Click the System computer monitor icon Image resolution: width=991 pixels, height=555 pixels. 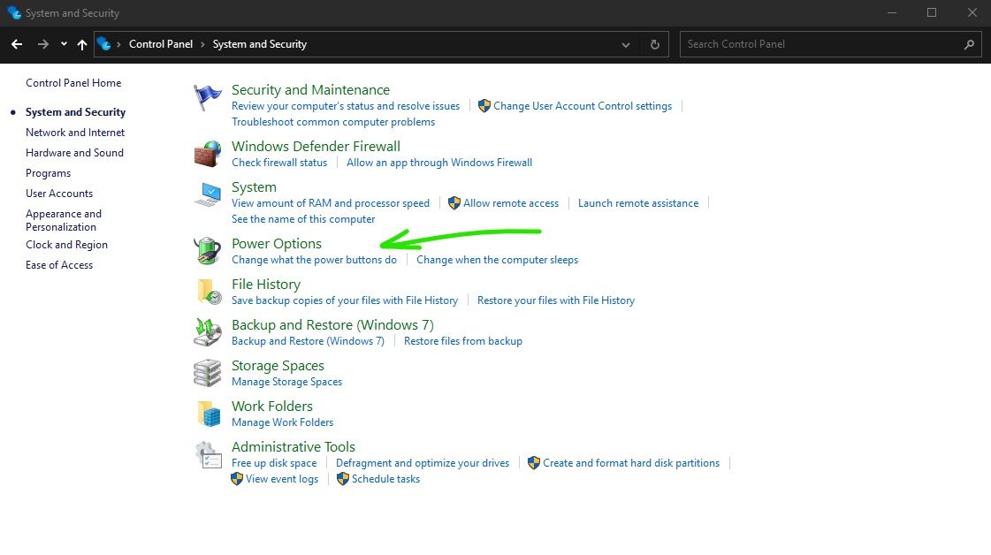pyautogui.click(x=207, y=194)
